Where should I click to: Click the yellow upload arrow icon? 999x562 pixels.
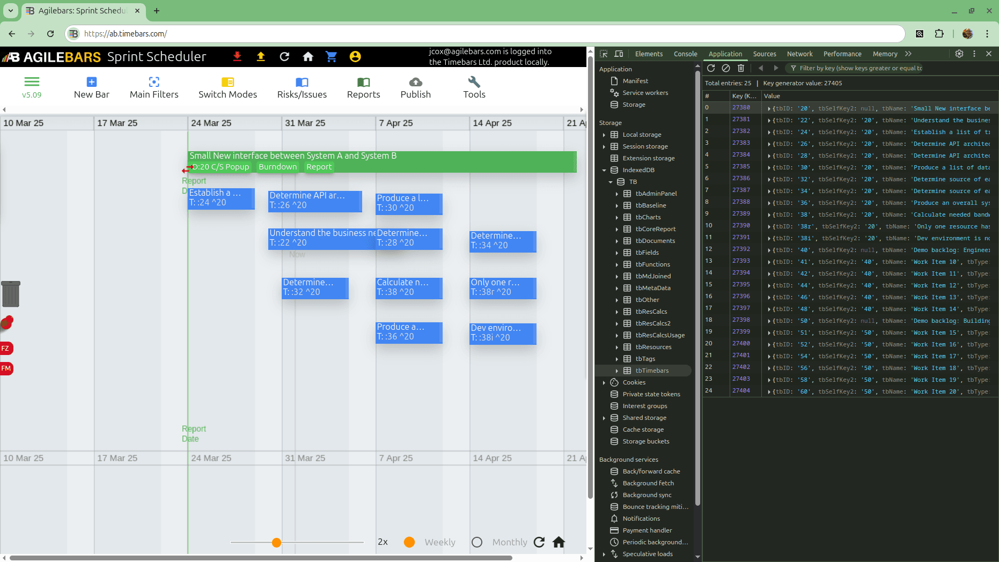[261, 56]
